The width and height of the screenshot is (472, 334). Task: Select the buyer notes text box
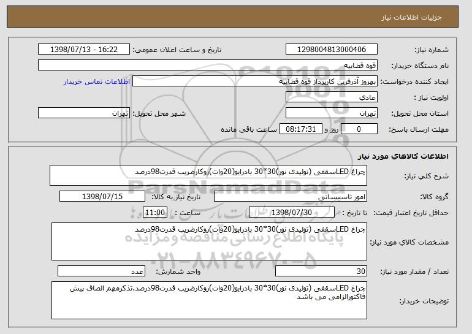(x=209, y=300)
